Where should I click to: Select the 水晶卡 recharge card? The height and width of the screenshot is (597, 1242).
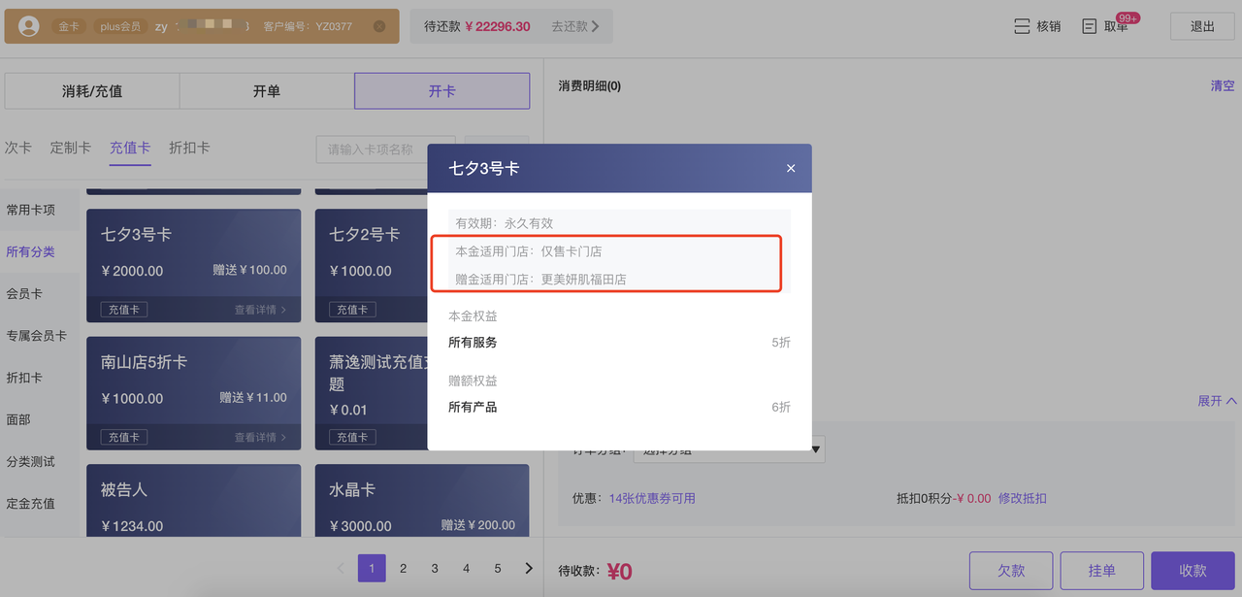click(422, 501)
